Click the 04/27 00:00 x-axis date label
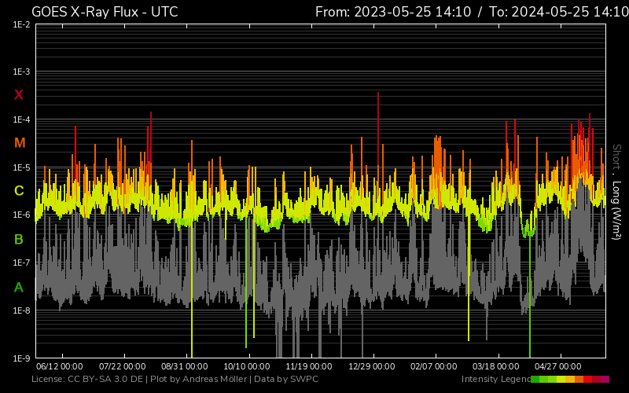This screenshot has width=629, height=393. pyautogui.click(x=558, y=366)
